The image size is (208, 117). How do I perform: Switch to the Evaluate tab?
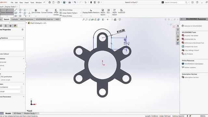point(15,19)
